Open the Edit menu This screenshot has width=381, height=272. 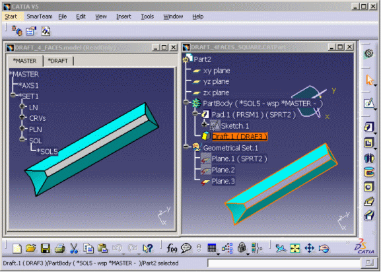(81, 17)
